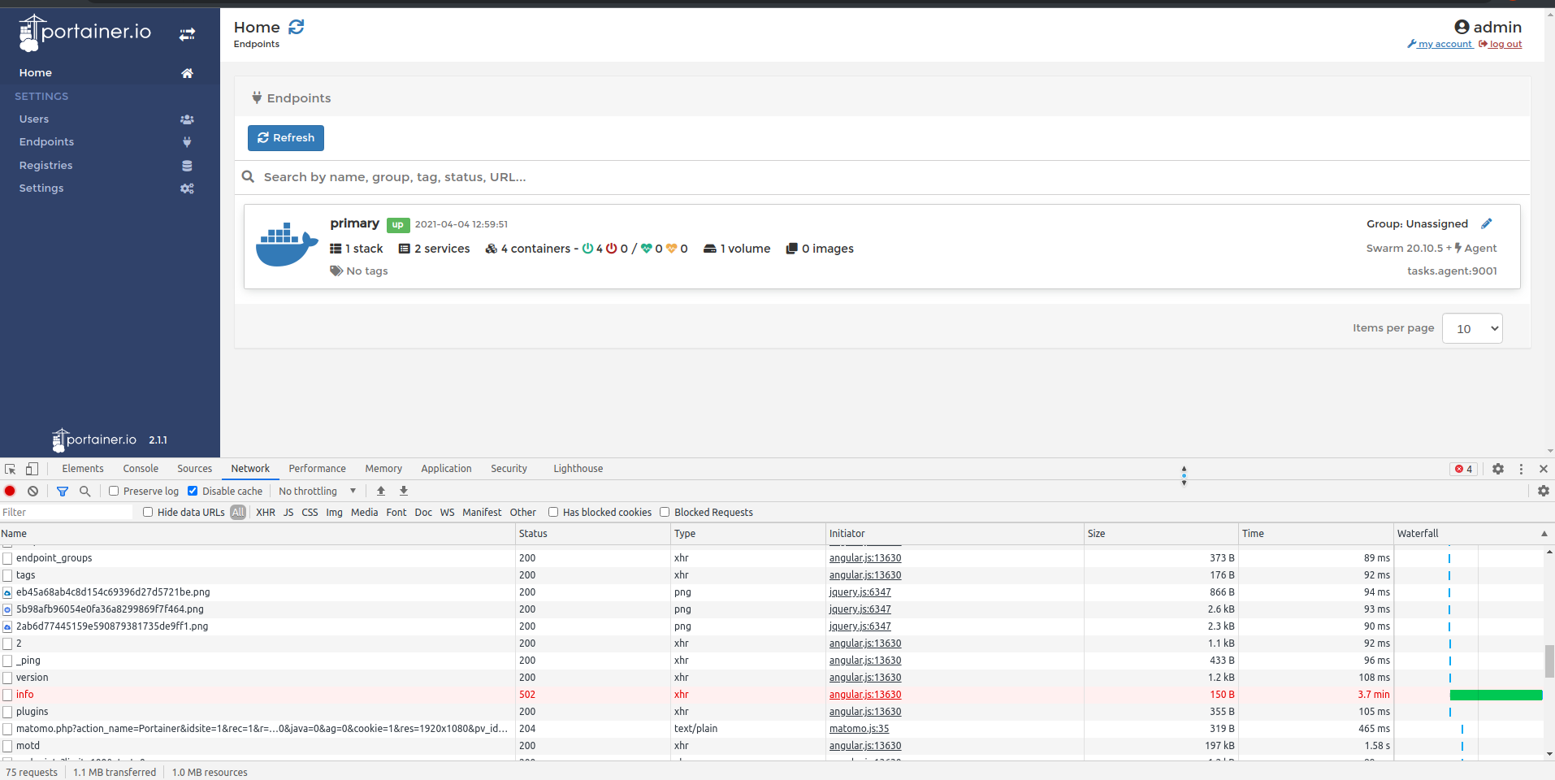
Task: Switch to the Console tab in DevTools
Action: click(x=140, y=468)
